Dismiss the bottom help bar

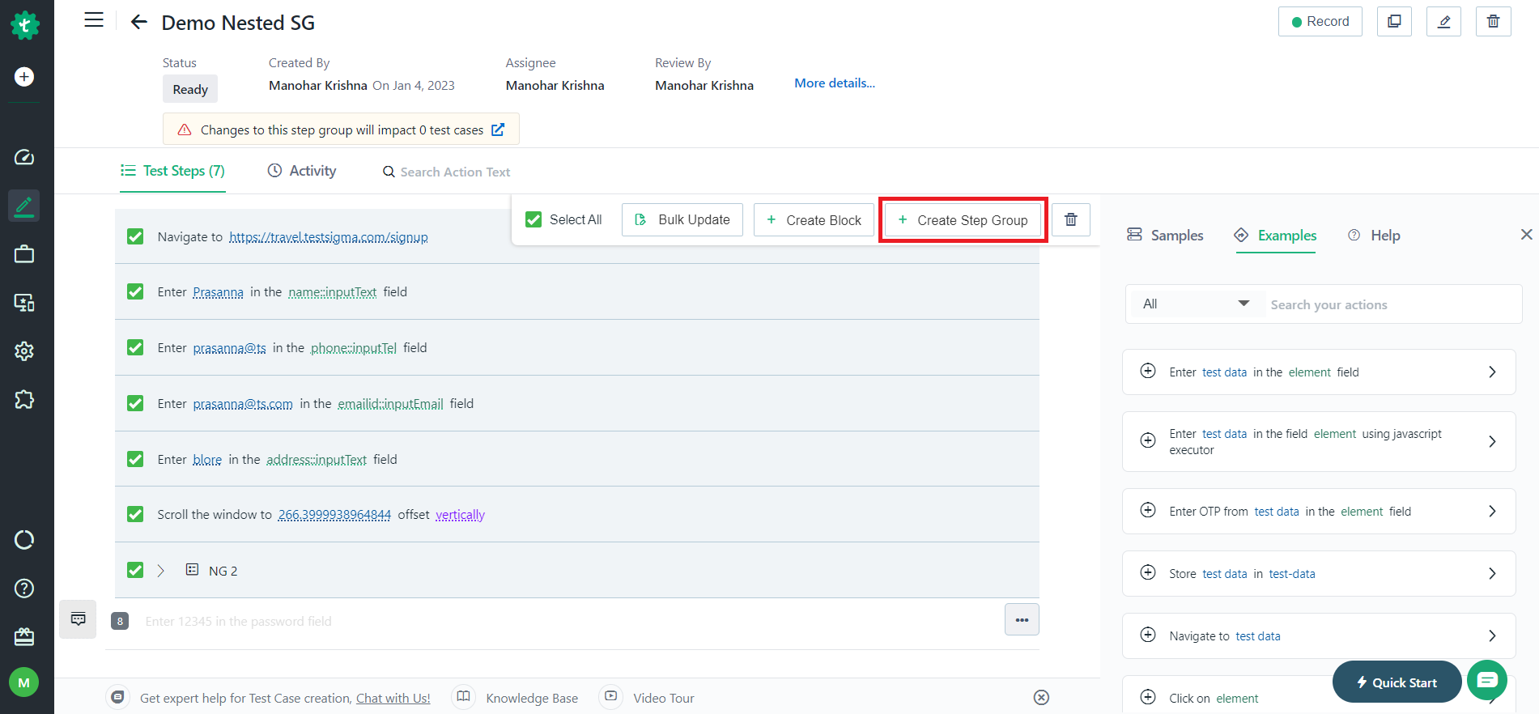click(1042, 698)
